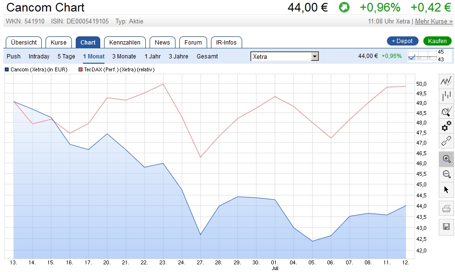Click the 42,0 y-axis label
This screenshot has width=455, height=272.
pyautogui.click(x=421, y=250)
